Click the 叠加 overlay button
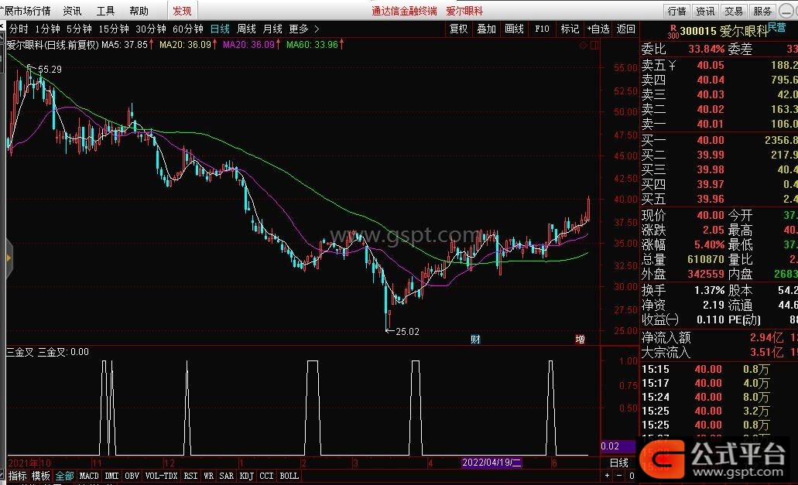 486,29
